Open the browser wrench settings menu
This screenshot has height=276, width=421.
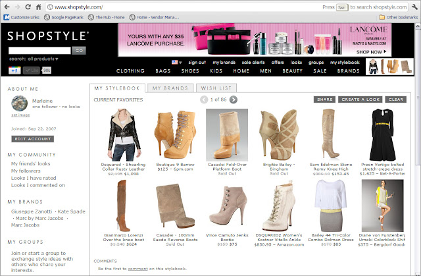click(x=415, y=7)
